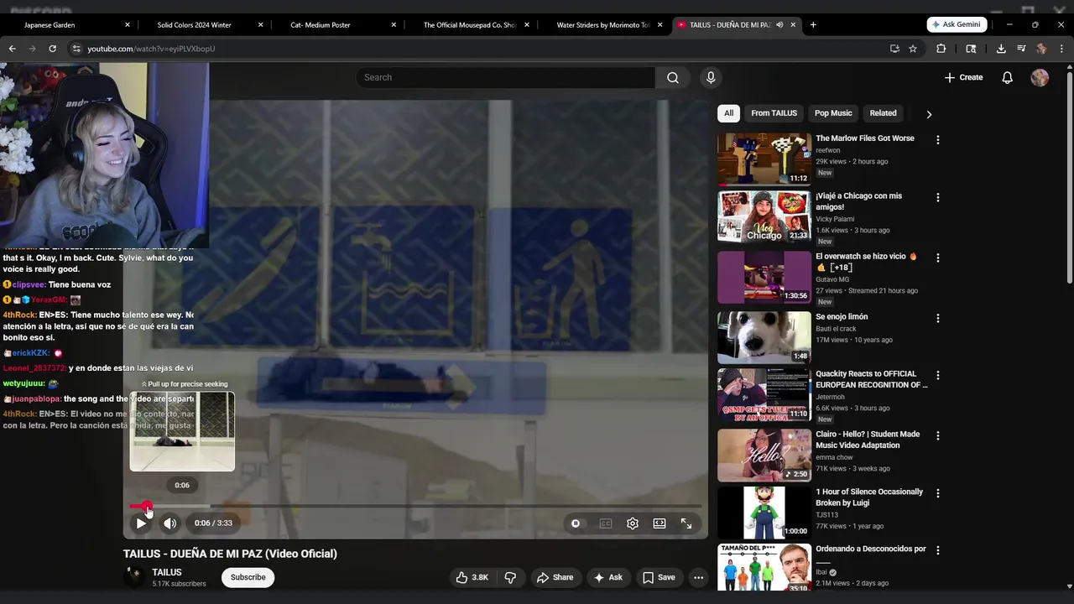Open The Marlow Files Got Worse thumbnail
The width and height of the screenshot is (1074, 604).
pos(764,159)
